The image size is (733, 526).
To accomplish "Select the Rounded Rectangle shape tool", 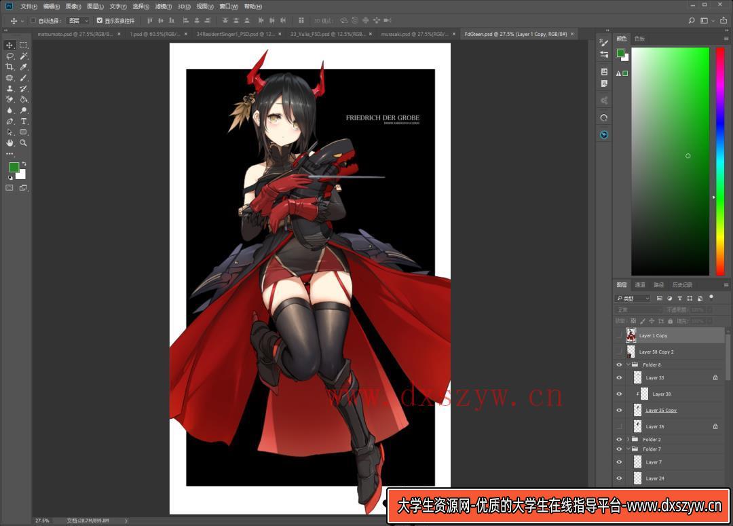I will pos(23,132).
